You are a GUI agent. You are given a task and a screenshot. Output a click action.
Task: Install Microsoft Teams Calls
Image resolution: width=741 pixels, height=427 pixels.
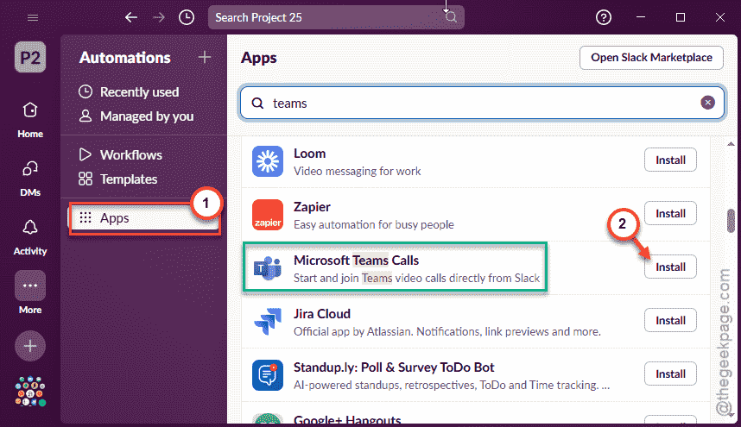670,267
